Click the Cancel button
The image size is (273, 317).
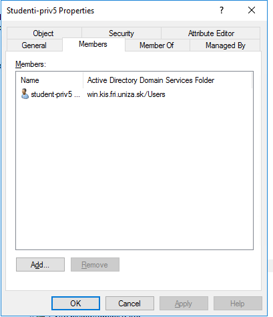coord(129,303)
